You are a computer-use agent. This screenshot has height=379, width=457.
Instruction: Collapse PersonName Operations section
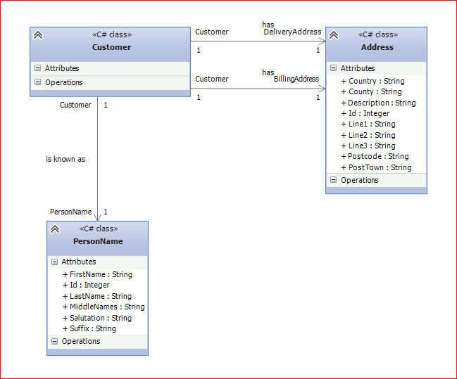[54, 341]
